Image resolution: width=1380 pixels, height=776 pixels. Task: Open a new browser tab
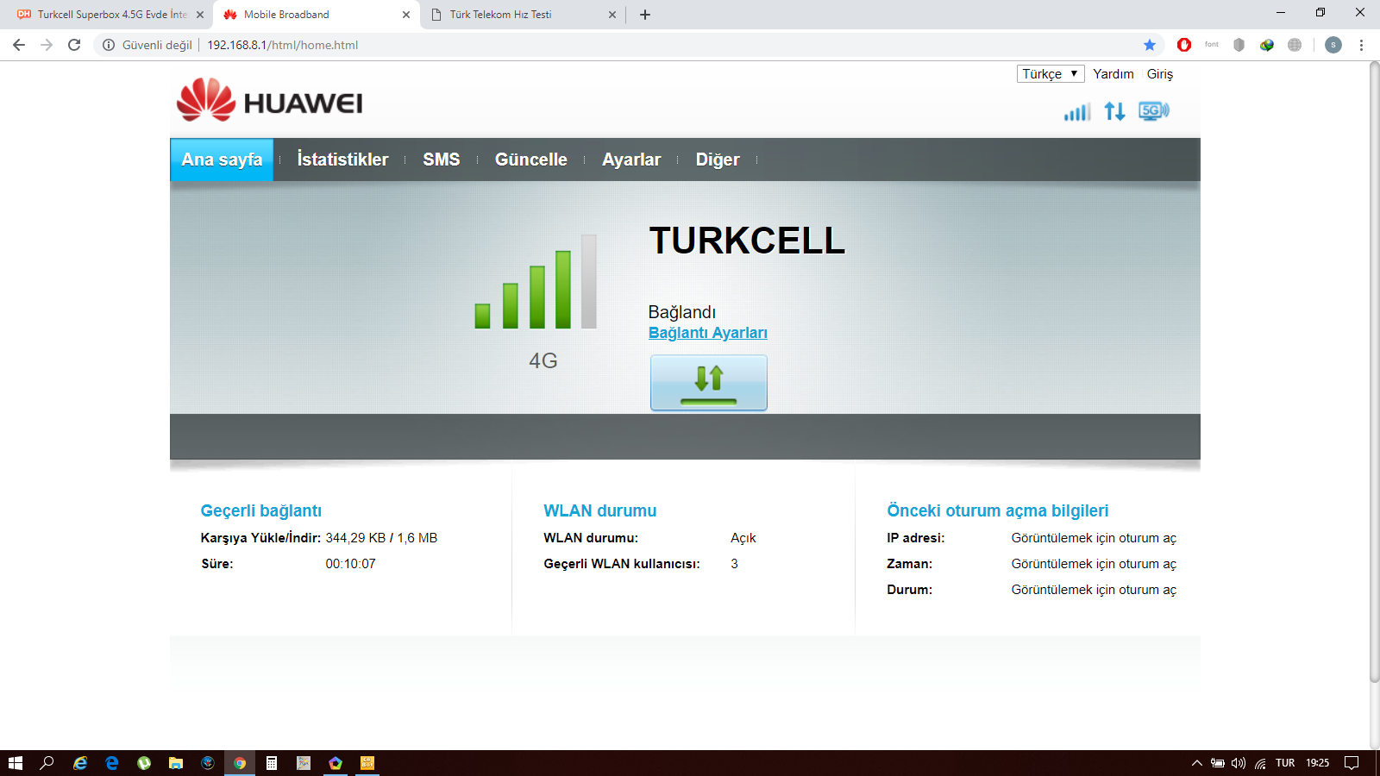[645, 15]
